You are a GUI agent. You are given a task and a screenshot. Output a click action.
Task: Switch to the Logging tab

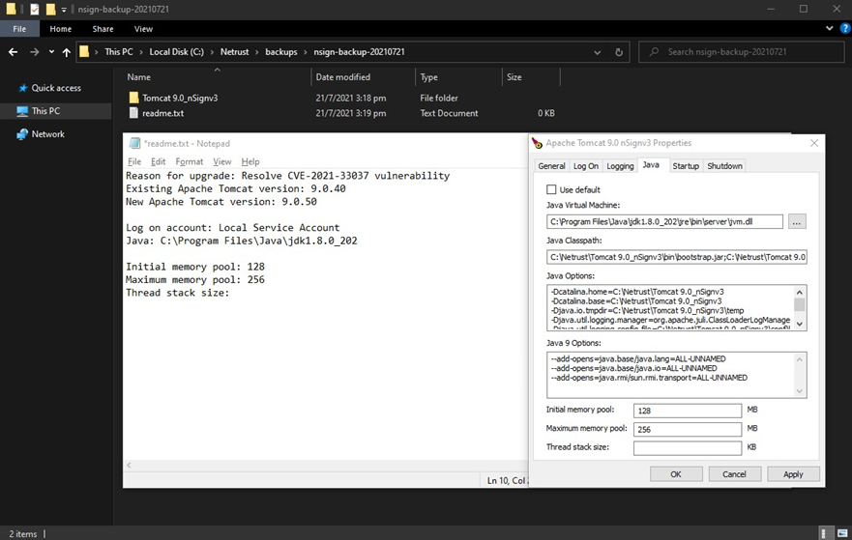tap(620, 166)
